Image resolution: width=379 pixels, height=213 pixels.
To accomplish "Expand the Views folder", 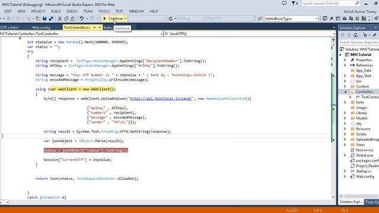I will pos(345,144).
